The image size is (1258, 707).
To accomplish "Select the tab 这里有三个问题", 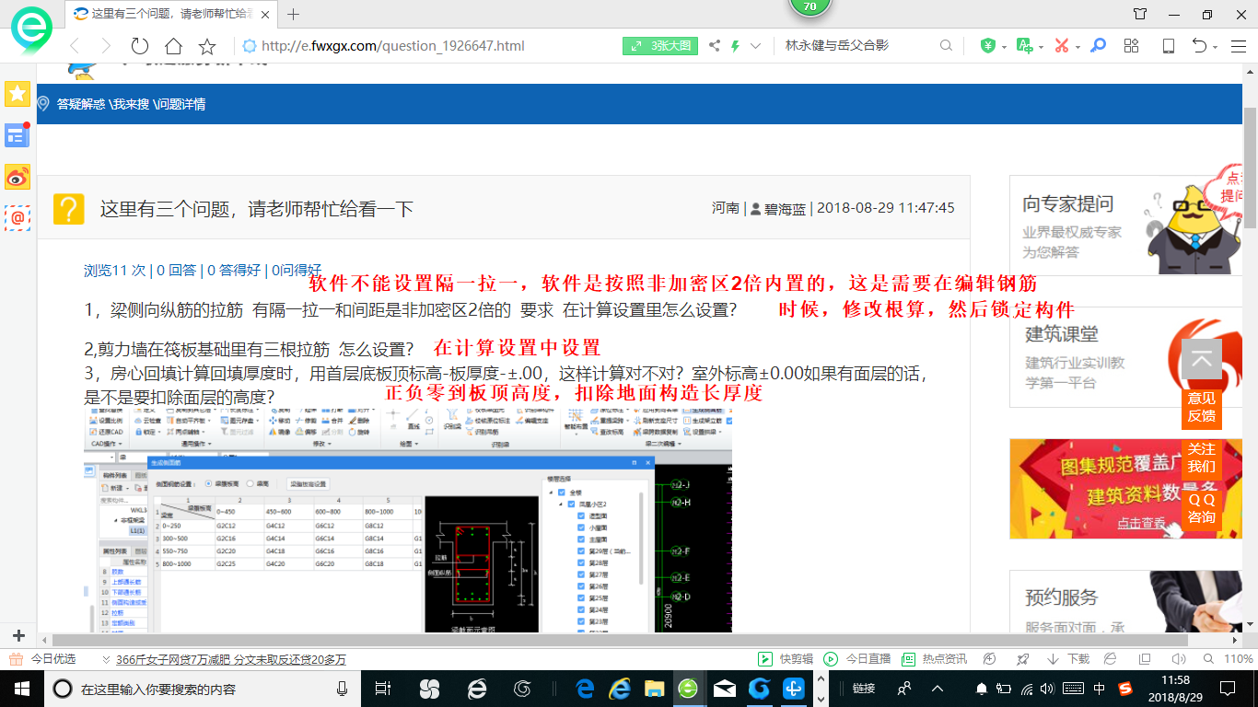I will [173, 14].
